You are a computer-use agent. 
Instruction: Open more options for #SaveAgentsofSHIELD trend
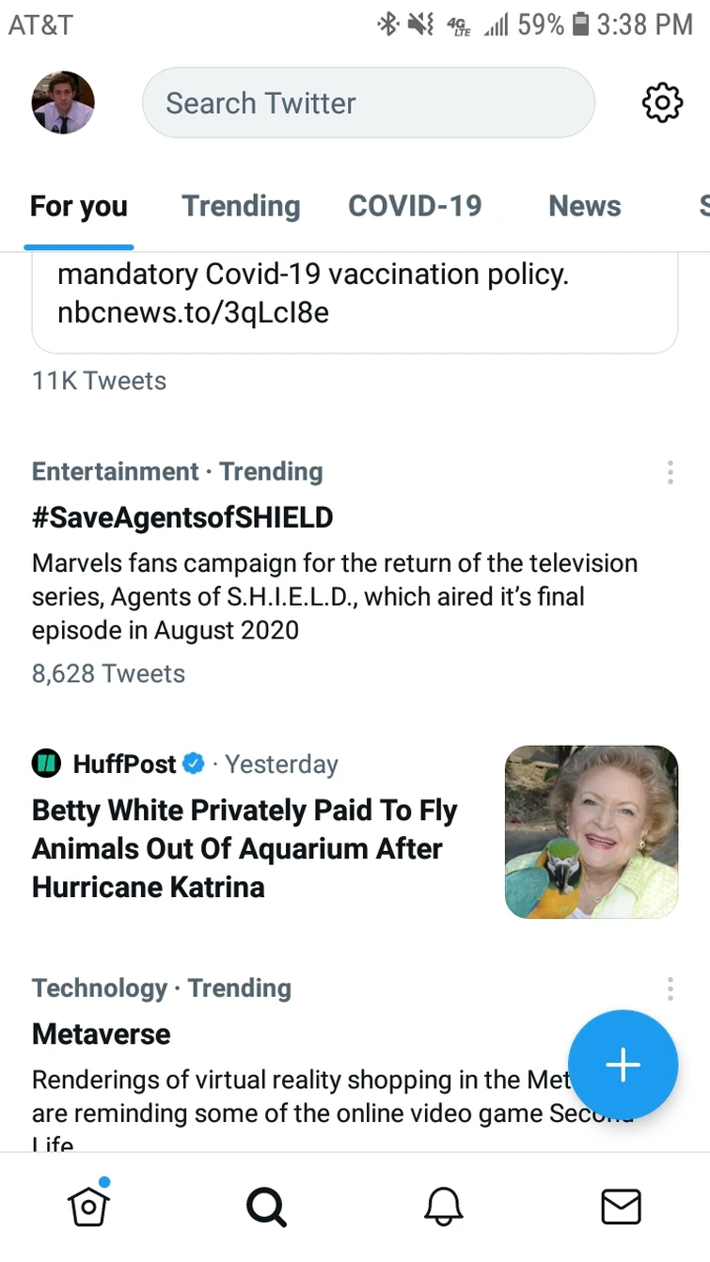click(670, 472)
